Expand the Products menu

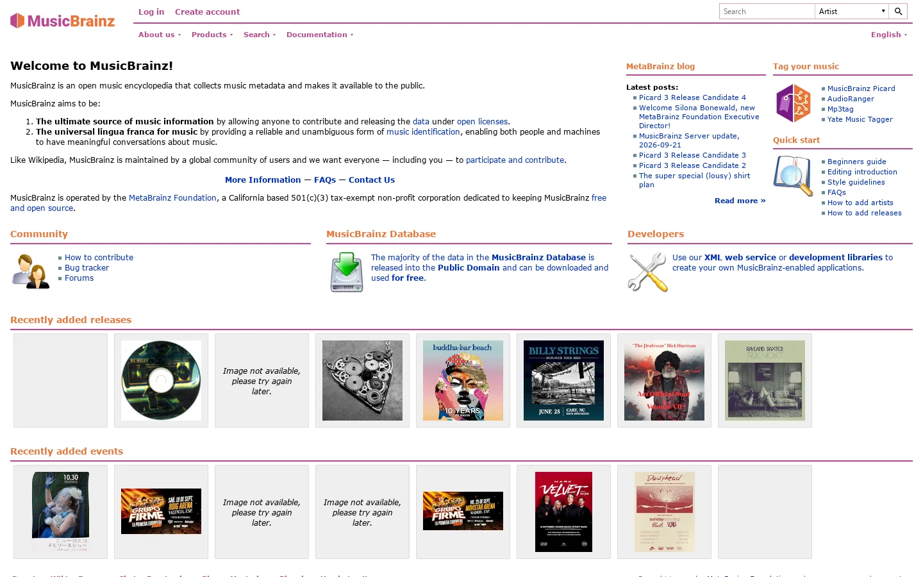[212, 35]
